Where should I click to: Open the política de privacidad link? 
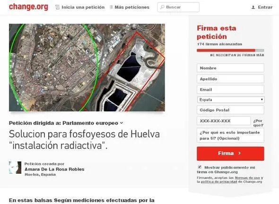click(x=219, y=182)
